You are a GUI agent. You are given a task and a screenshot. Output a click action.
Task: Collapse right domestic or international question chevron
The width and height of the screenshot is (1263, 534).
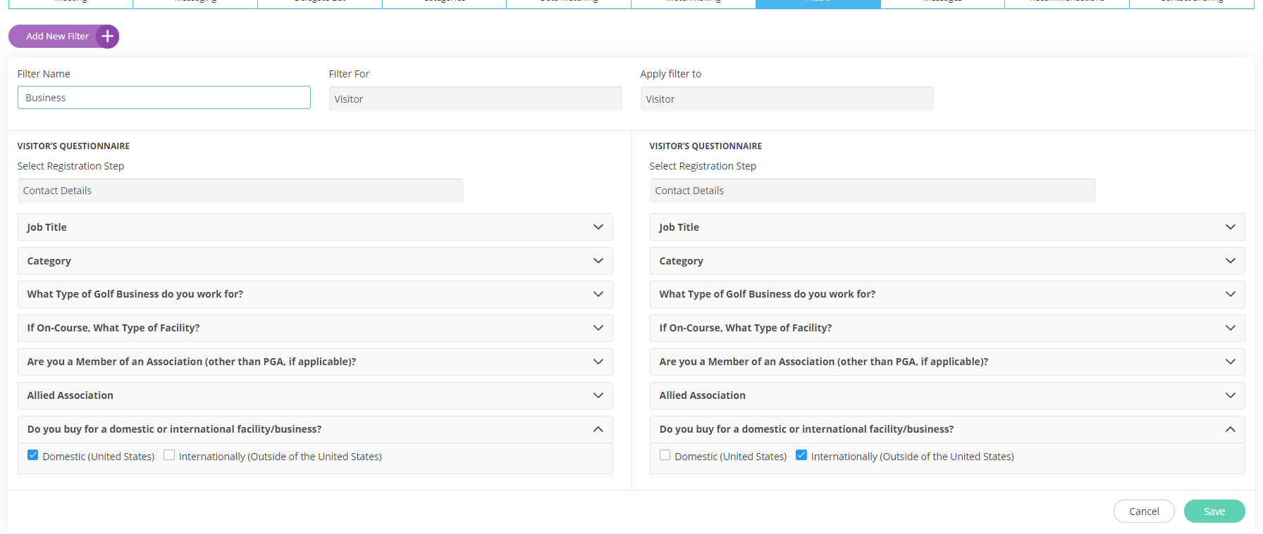click(1230, 429)
